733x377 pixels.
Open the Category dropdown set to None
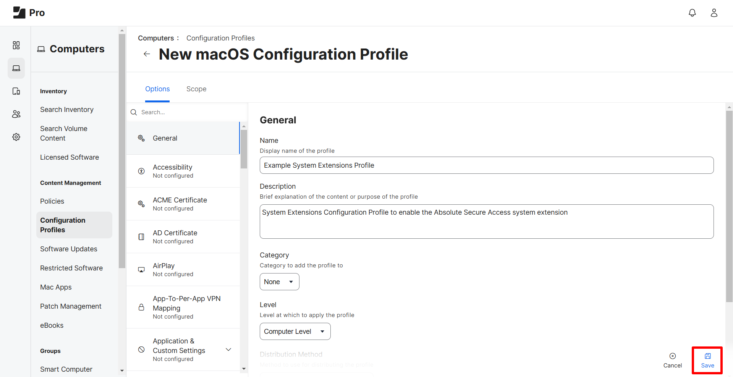coord(279,282)
